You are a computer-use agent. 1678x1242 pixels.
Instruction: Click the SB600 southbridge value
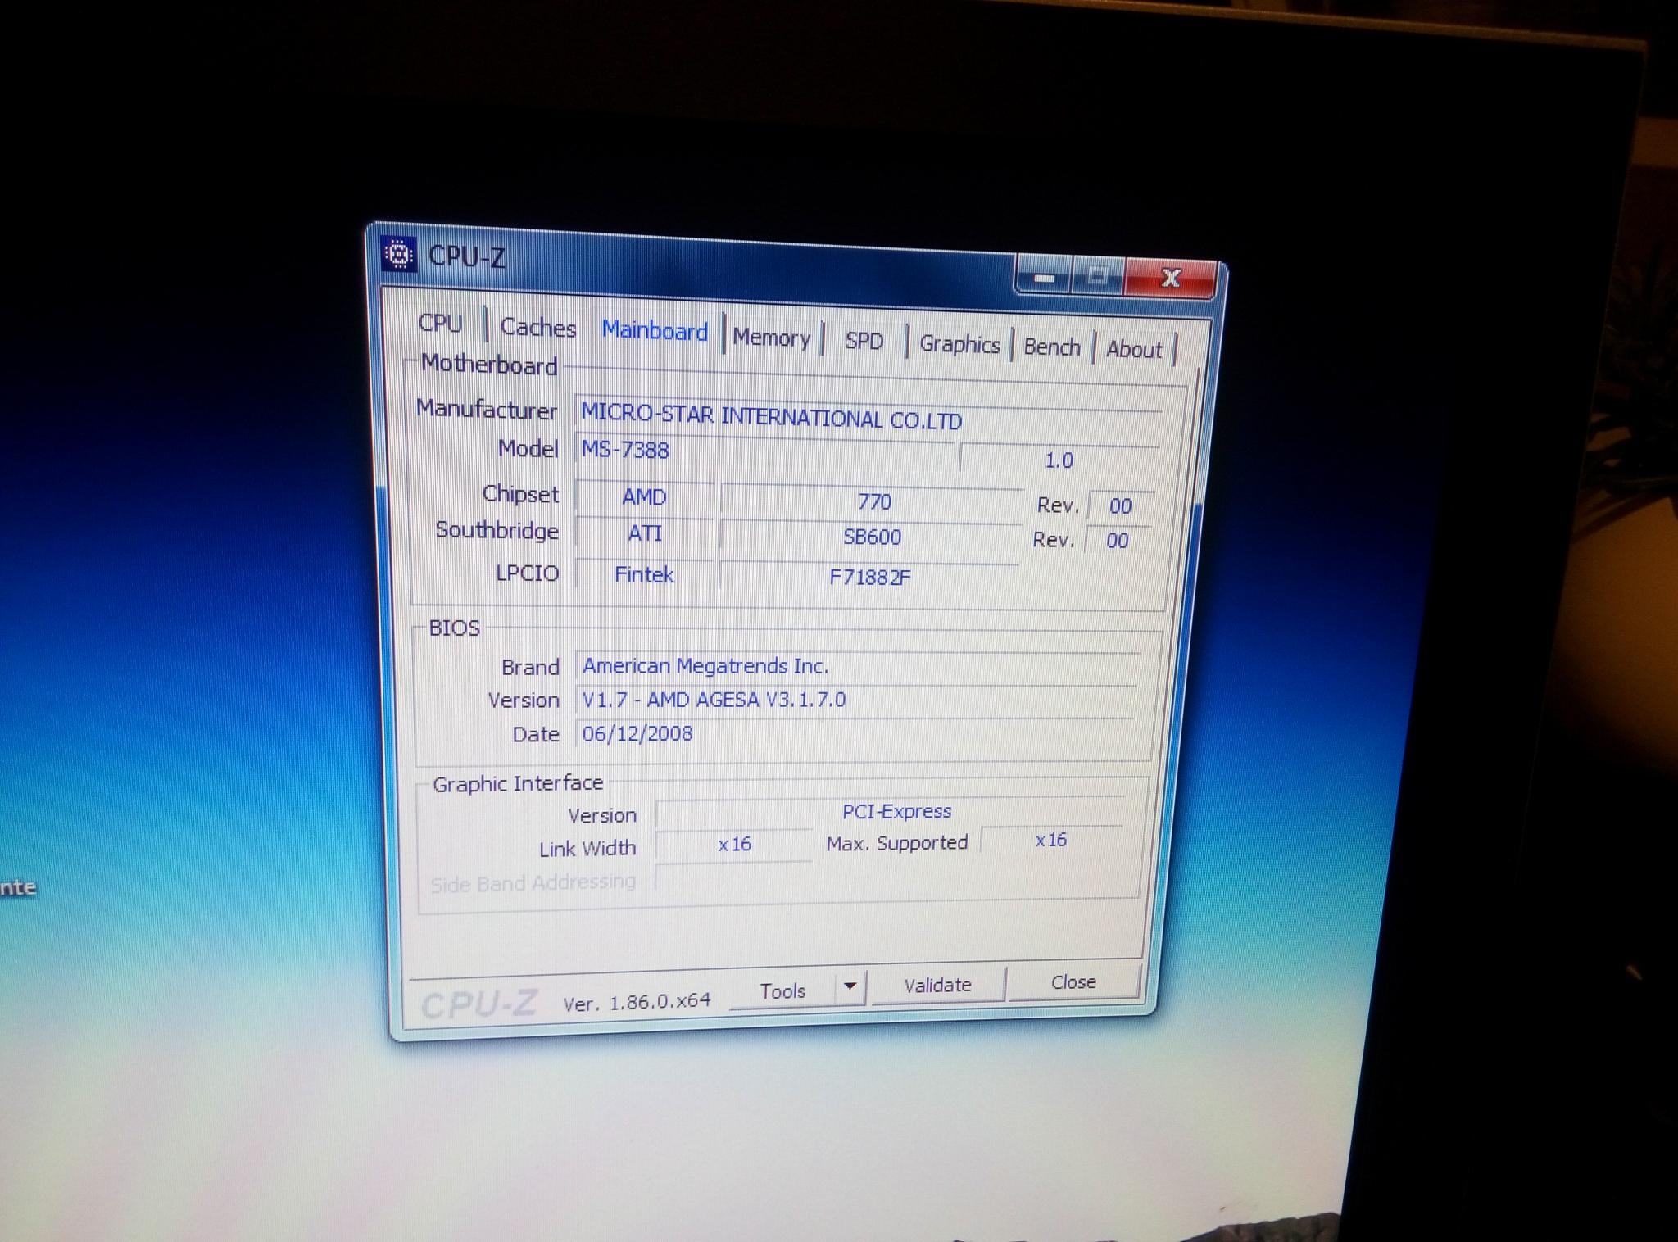point(872,537)
